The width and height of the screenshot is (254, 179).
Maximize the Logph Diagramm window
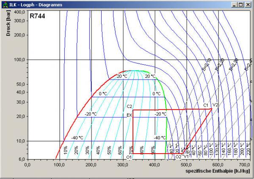tap(241, 4)
